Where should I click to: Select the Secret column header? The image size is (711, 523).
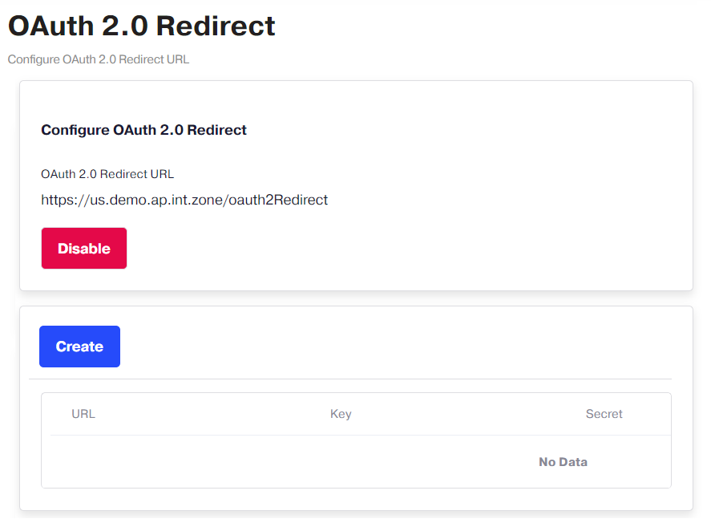tap(604, 414)
